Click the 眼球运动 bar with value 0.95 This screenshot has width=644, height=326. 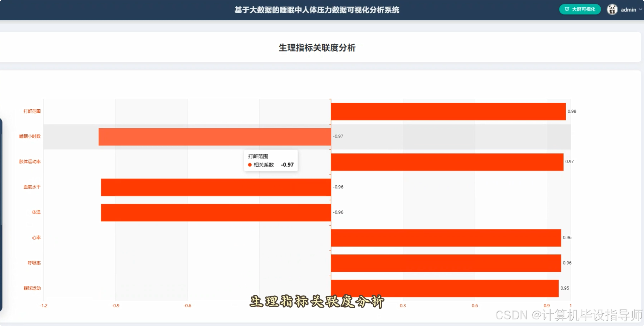tap(445, 288)
